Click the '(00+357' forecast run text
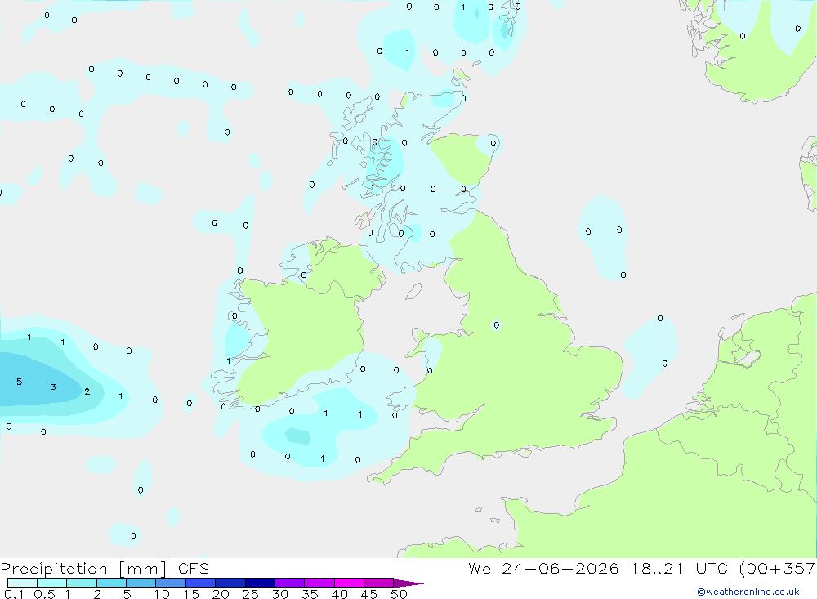Screen dimensions: 817x599 coord(778,569)
